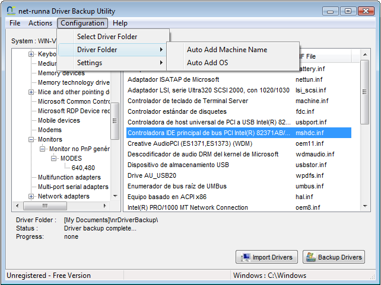Collapse the Monitors tree node
The height and width of the screenshot is (285, 381).
point(31,139)
